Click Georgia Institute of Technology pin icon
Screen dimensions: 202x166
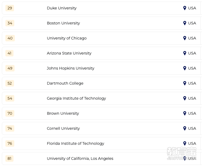tap(184, 98)
